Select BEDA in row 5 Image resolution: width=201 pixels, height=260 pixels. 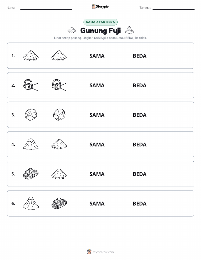click(x=140, y=174)
